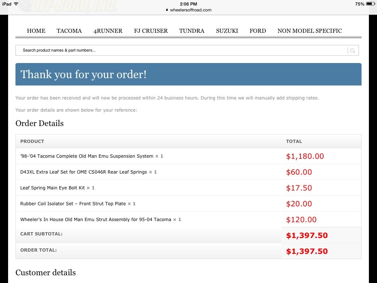Click the CART SUBTOTAL label
The image size is (377, 283).
[x=41, y=234]
